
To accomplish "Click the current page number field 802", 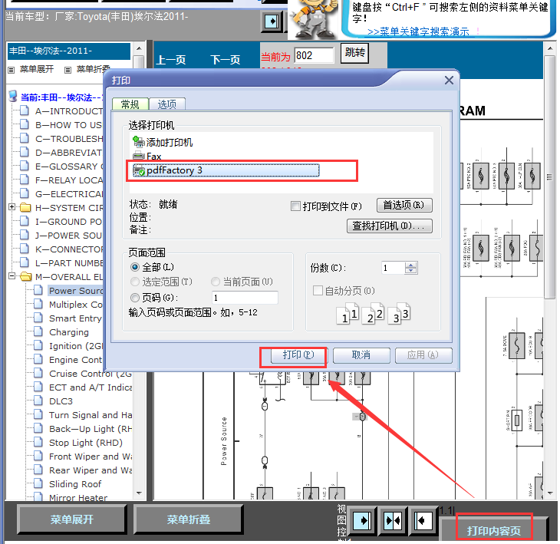I will (x=314, y=55).
